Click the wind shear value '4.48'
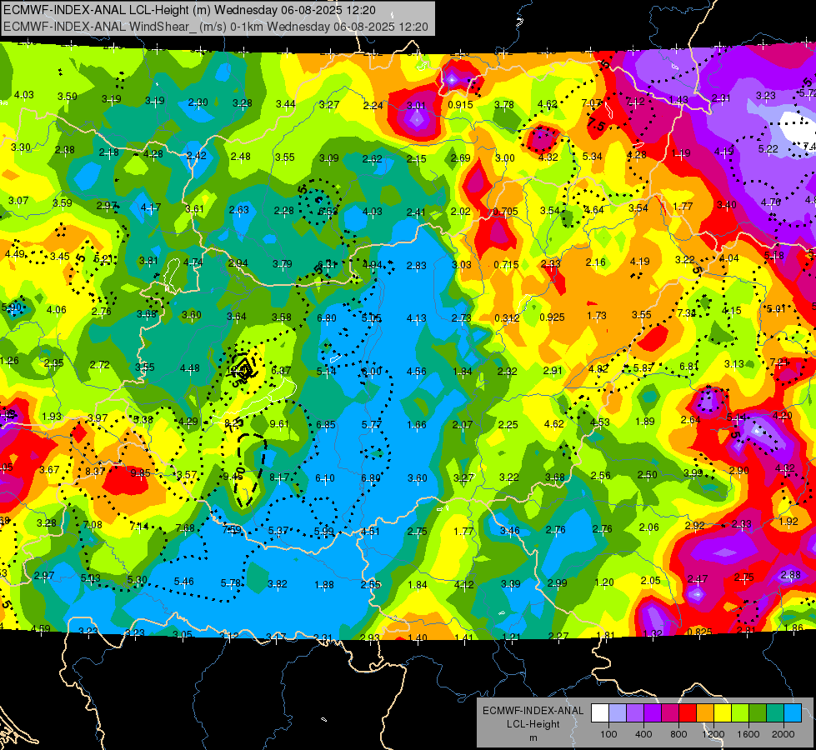 click(189, 368)
